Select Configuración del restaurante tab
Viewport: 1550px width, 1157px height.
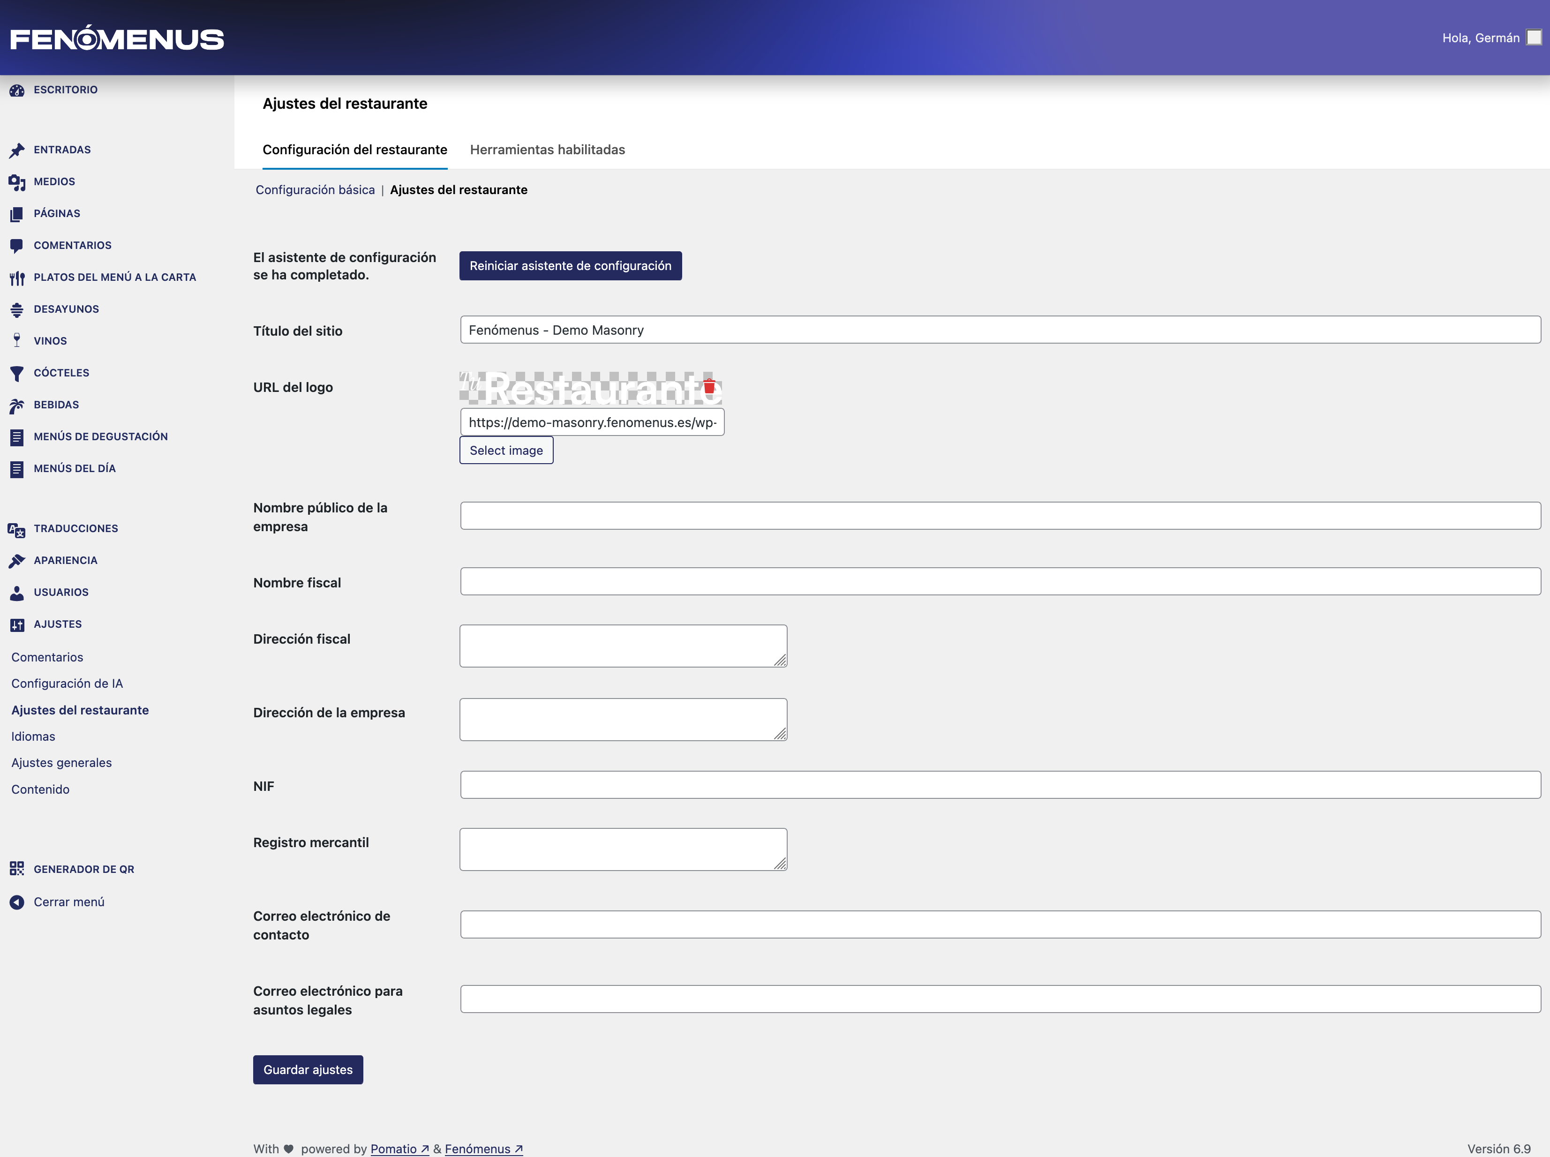pyautogui.click(x=354, y=149)
